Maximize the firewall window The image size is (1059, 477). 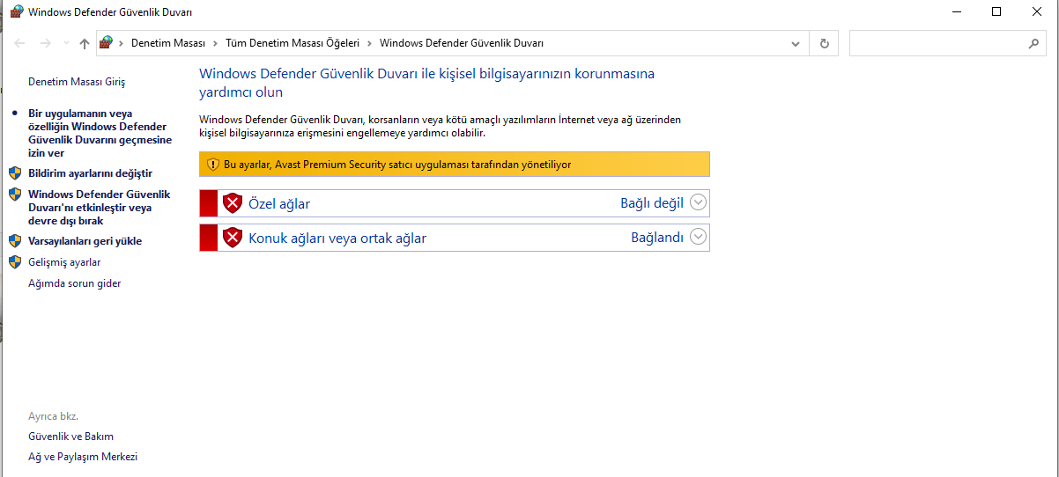click(996, 11)
